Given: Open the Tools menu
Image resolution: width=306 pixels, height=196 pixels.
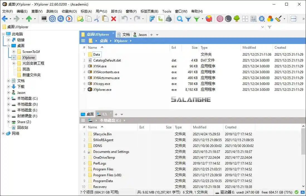Looking at the screenshot, I should click(x=167, y=11).
